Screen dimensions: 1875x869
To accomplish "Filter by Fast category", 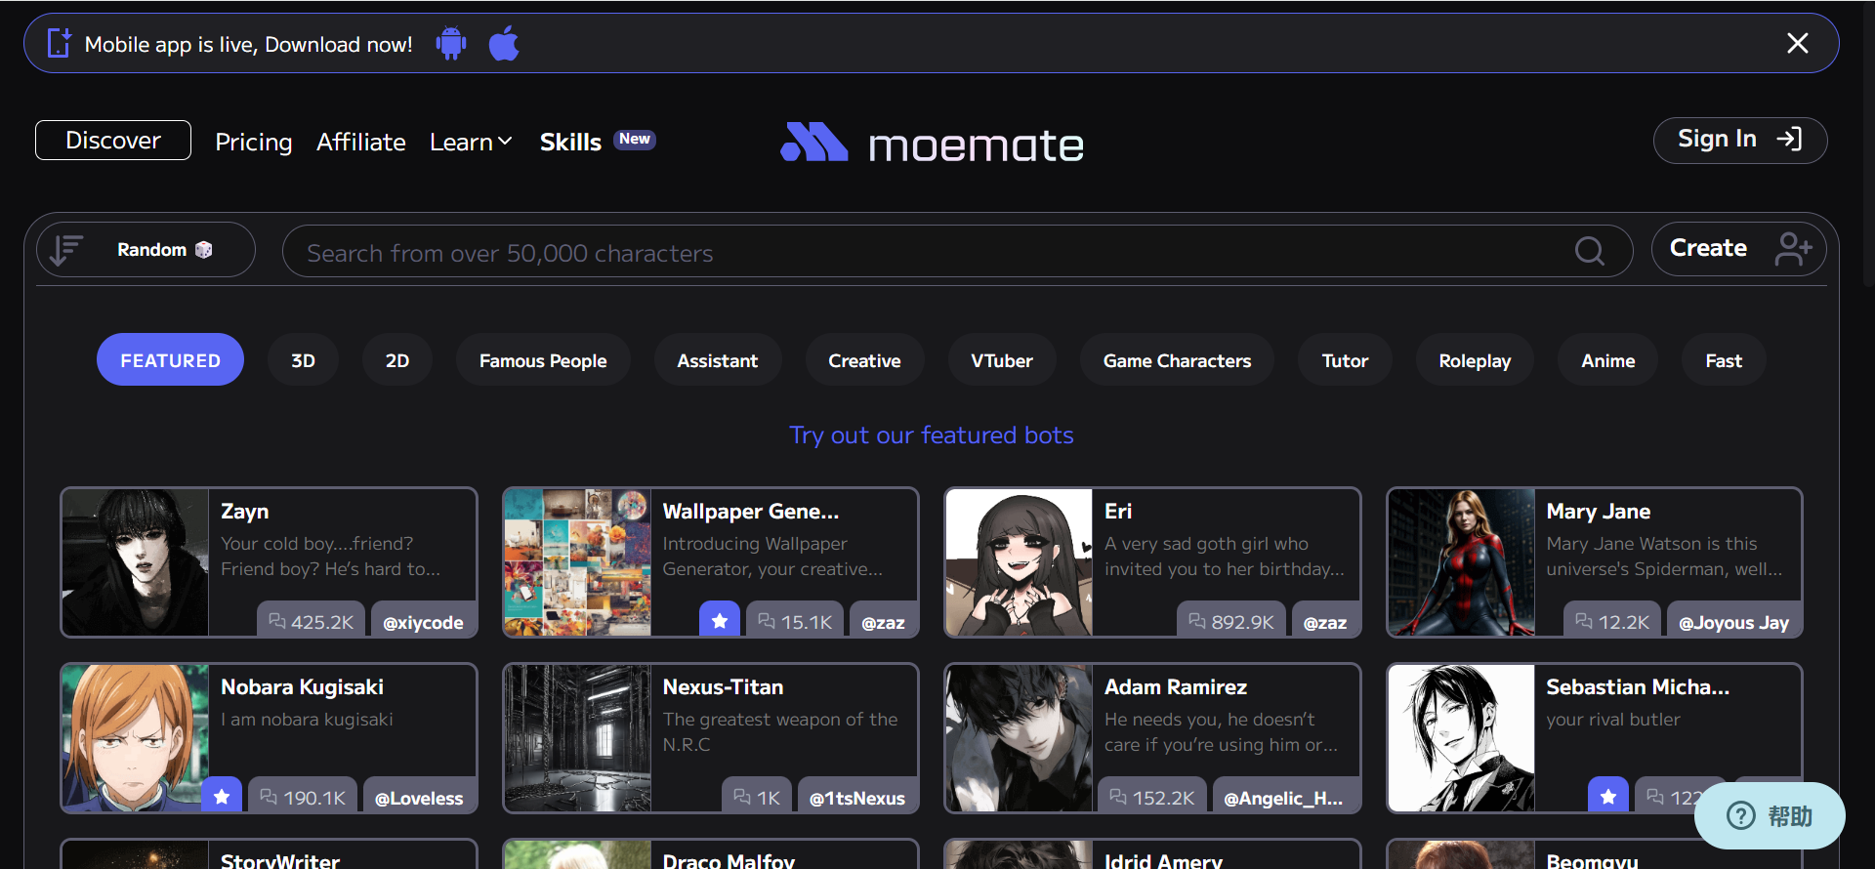I will point(1724,359).
